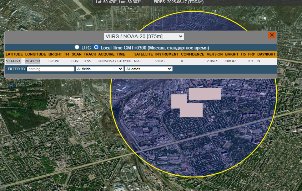The height and width of the screenshot is (191, 302).
Task: Sort by LATITUDE column header
Action: [14, 54]
